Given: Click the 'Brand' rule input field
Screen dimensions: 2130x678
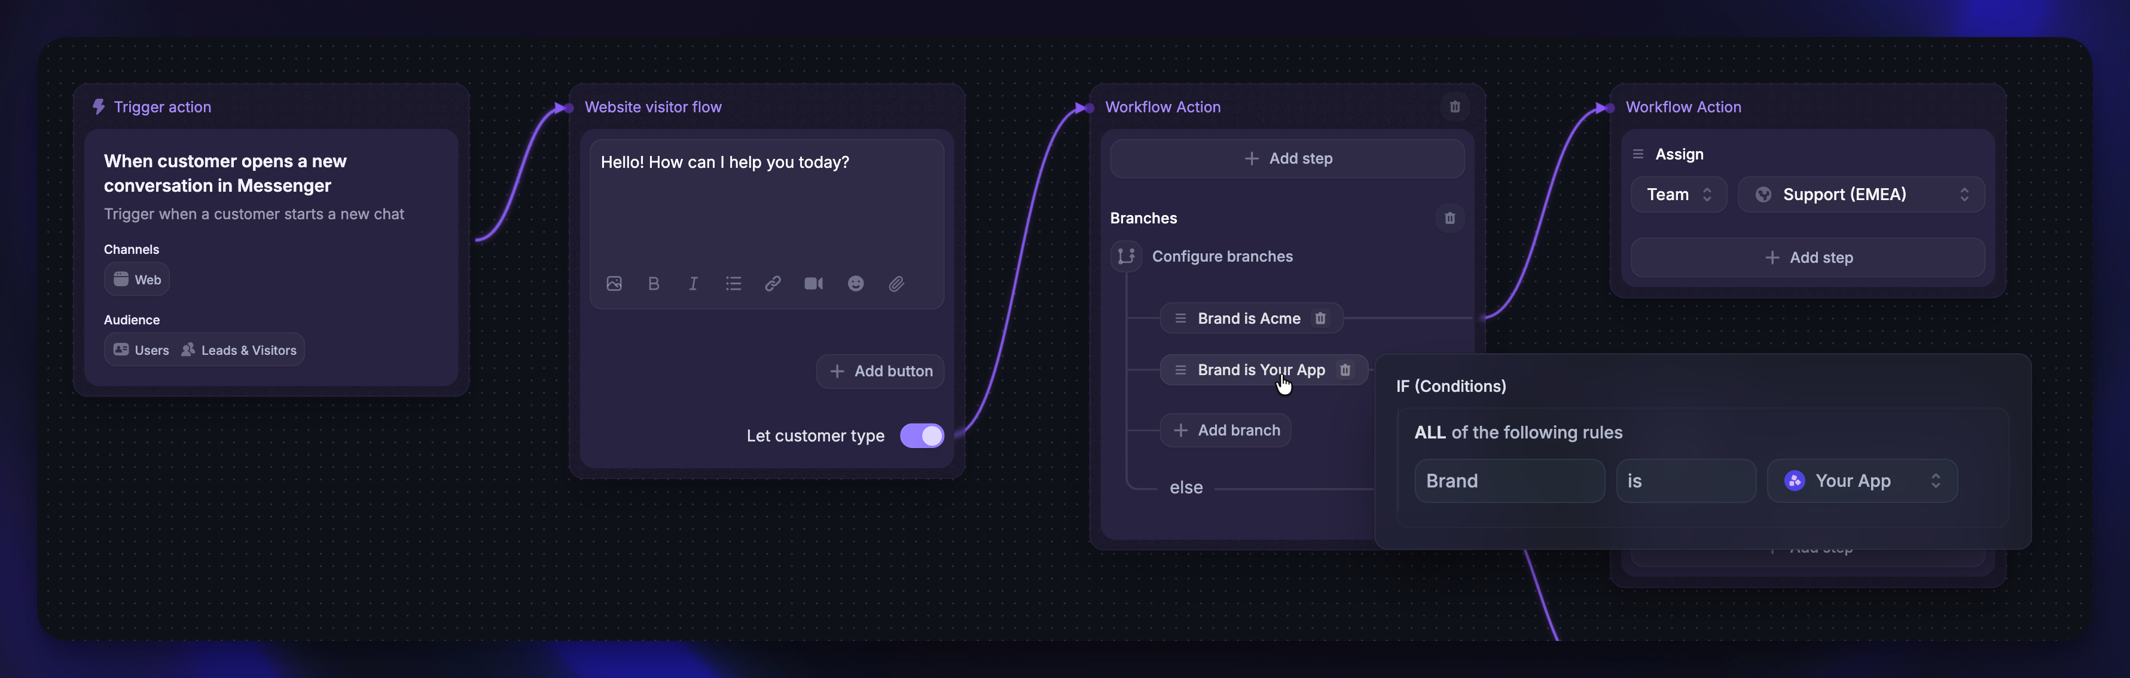Looking at the screenshot, I should [1510, 481].
